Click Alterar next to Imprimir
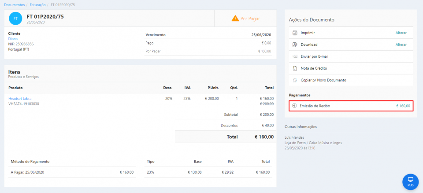This screenshot has width=423, height=193. pyautogui.click(x=401, y=33)
